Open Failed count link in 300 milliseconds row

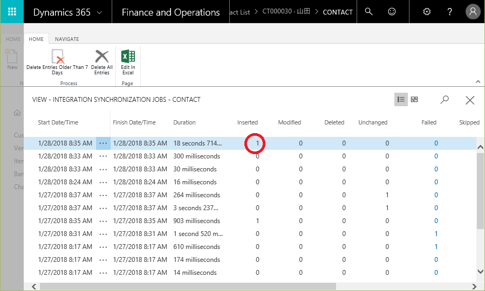click(x=436, y=156)
